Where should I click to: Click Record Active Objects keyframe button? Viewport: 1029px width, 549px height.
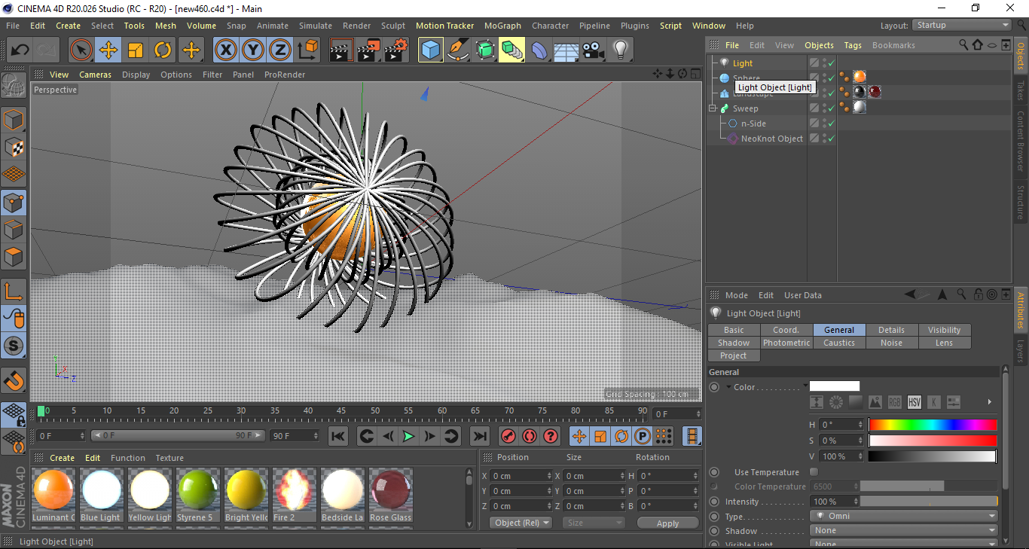[x=508, y=436]
